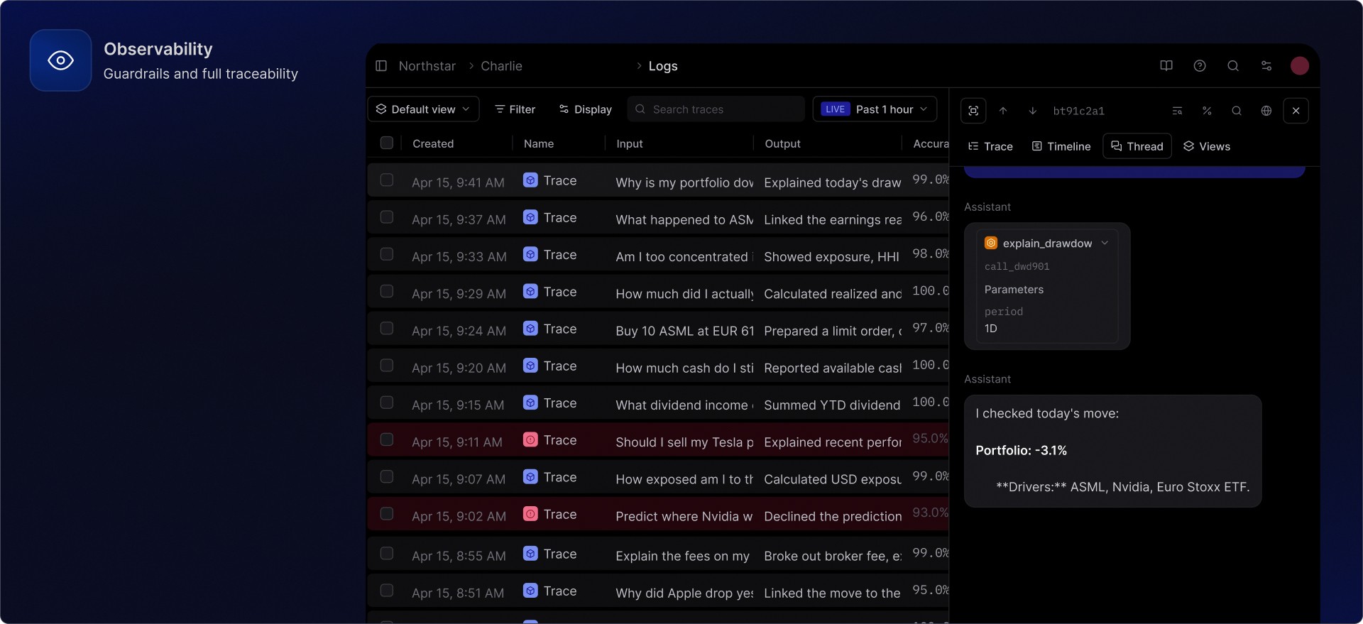
Task: Click the chevron between Northstar and Charlie
Action: [471, 66]
